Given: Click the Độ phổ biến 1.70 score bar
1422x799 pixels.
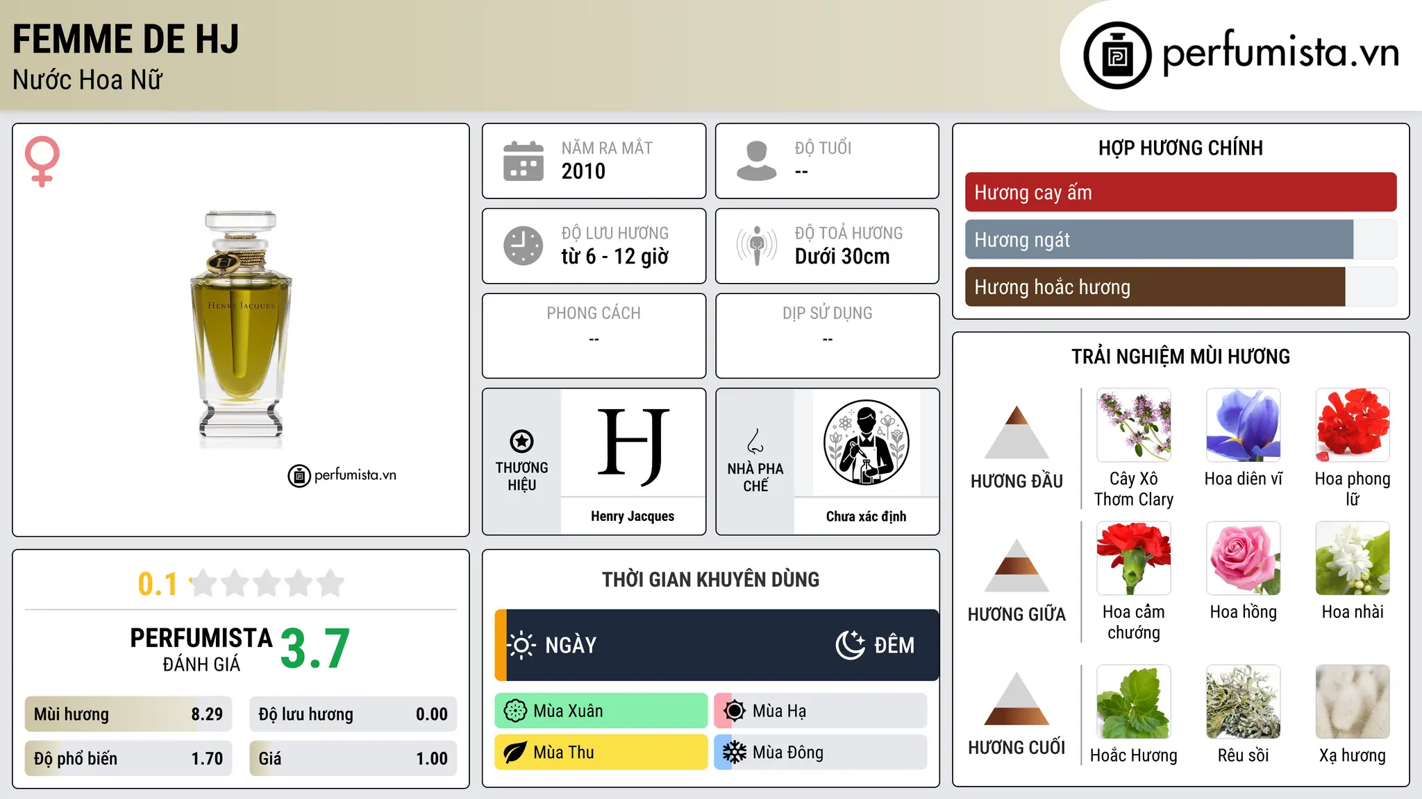Looking at the screenshot, I should [x=128, y=759].
